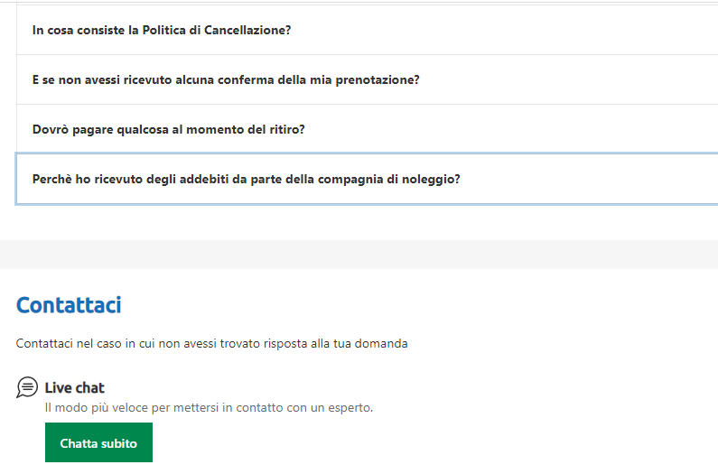This screenshot has height=474, width=718.
Task: Expand the question about missing booking confirmation
Action: point(368,79)
